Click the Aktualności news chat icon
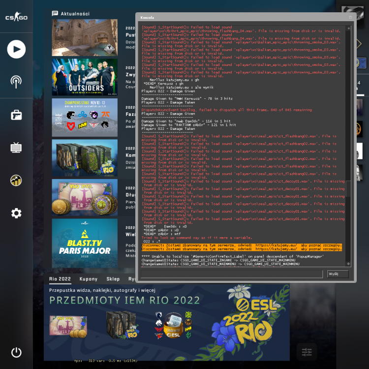The height and width of the screenshot is (369, 369). point(55,13)
